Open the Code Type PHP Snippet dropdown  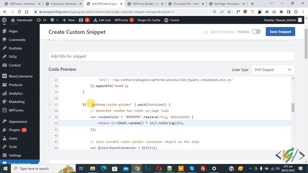[x=273, y=70]
